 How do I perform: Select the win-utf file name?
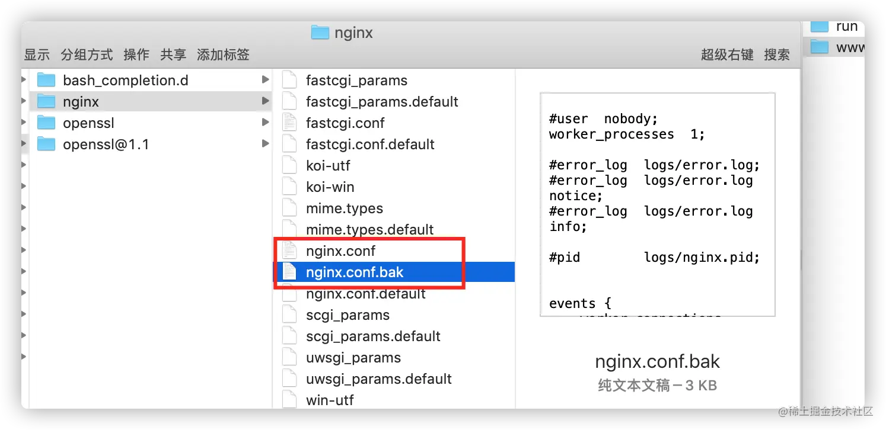point(330,400)
